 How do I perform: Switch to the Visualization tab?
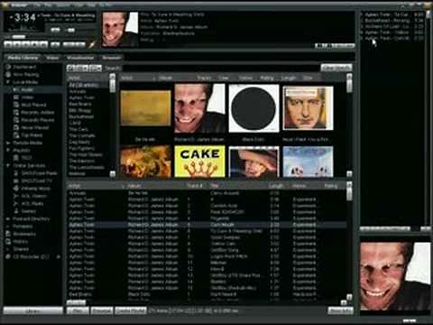(x=80, y=58)
